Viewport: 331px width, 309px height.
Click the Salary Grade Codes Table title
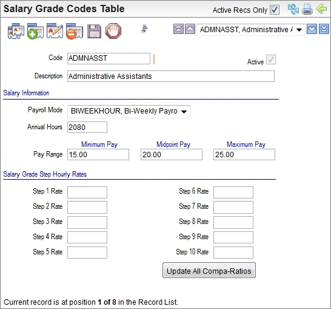64,9
